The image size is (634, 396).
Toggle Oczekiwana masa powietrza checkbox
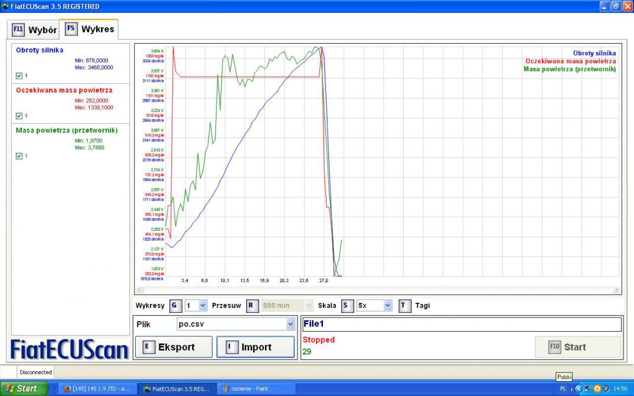[x=19, y=116]
